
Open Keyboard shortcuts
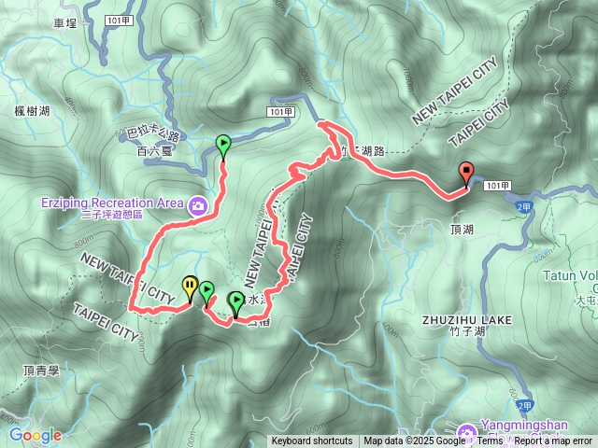311,441
